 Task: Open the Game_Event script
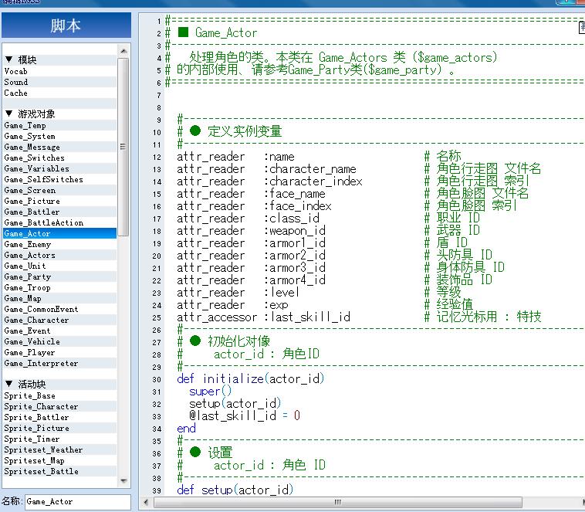(59, 331)
